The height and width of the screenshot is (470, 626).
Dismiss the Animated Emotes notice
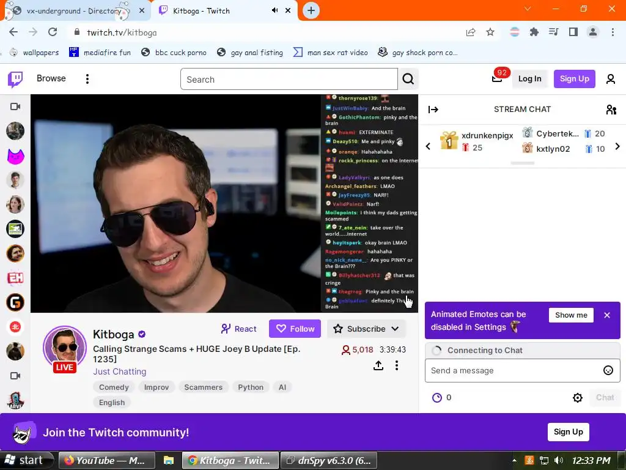[607, 315]
